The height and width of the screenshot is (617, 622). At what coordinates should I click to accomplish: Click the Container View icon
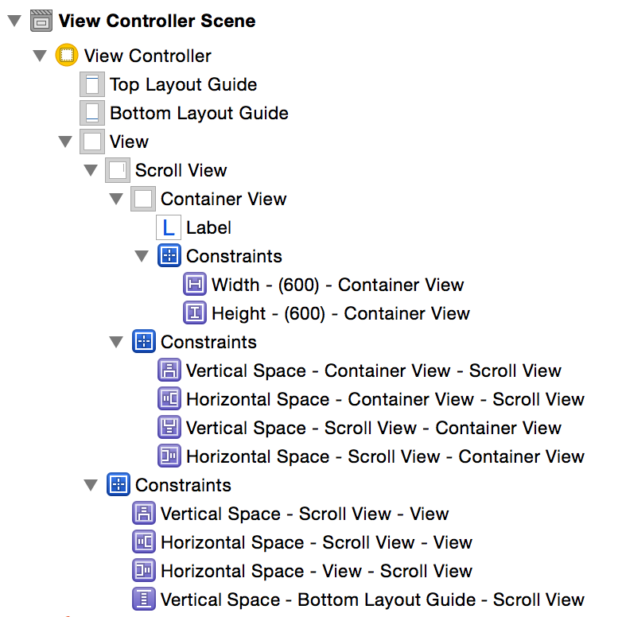click(143, 199)
